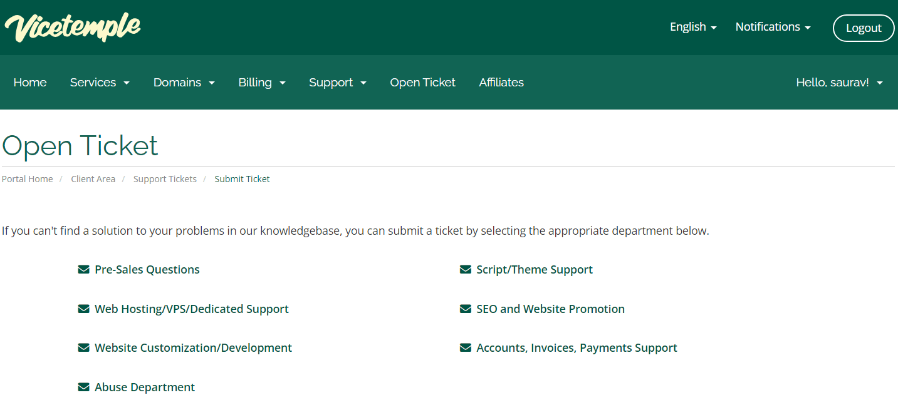Screen dimensions: 898x405
Task: Select Affiliates in the navigation bar
Action: (x=501, y=82)
